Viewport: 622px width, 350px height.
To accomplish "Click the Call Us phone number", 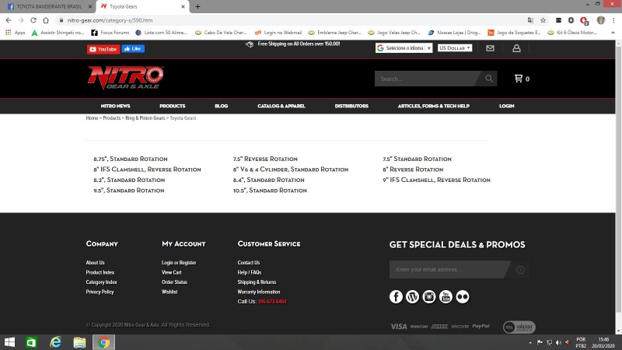I will pyautogui.click(x=272, y=302).
